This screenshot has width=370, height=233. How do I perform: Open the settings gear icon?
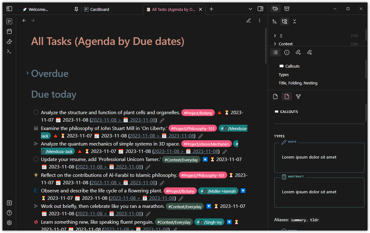[9, 223]
